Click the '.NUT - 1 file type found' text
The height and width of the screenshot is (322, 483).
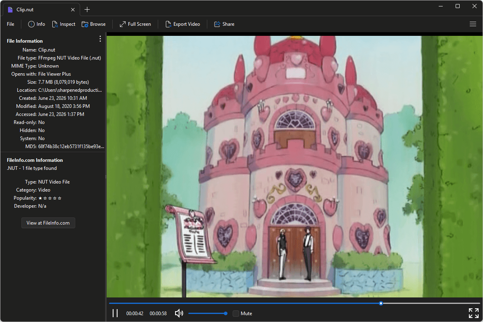(x=32, y=168)
